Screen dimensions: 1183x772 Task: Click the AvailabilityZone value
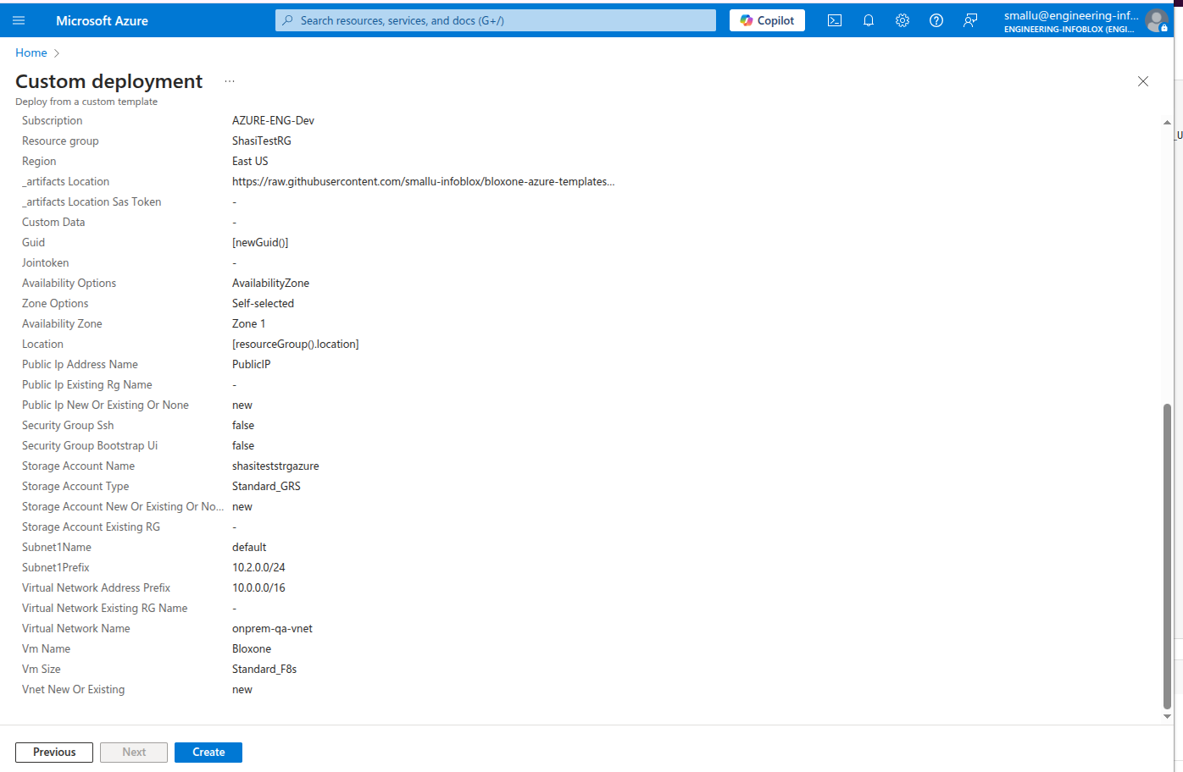point(270,283)
